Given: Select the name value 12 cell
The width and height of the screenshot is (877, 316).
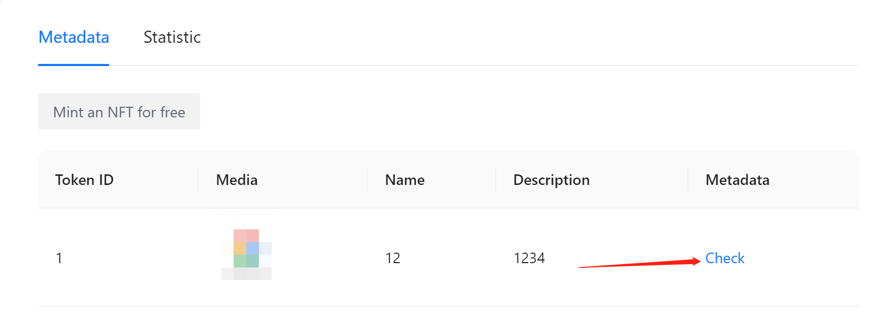Looking at the screenshot, I should tap(392, 258).
